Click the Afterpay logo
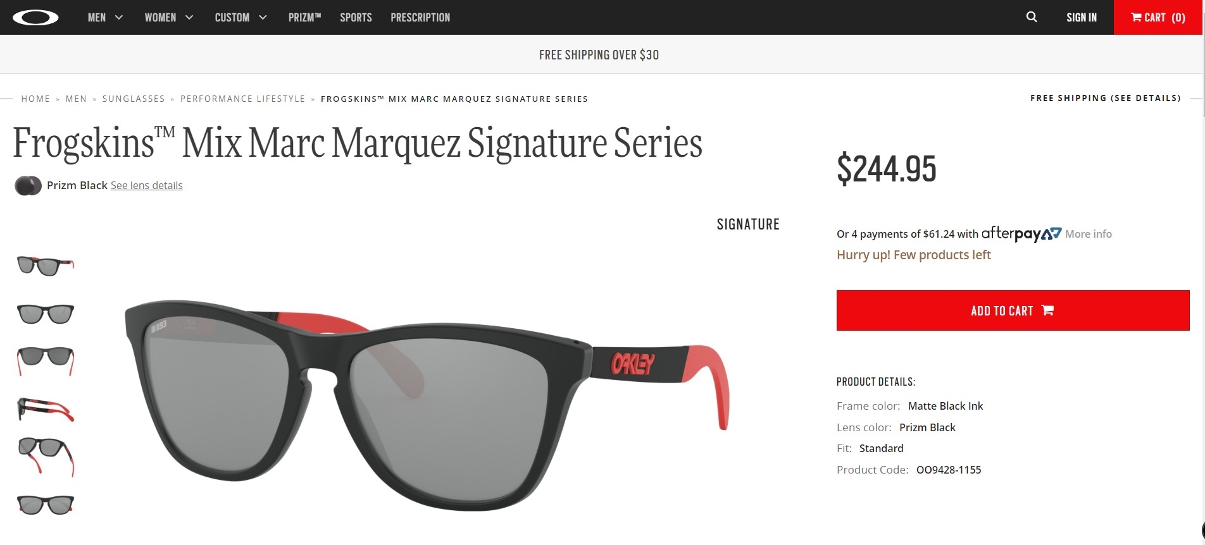Screen dimensions: 1205x545 [1021, 233]
